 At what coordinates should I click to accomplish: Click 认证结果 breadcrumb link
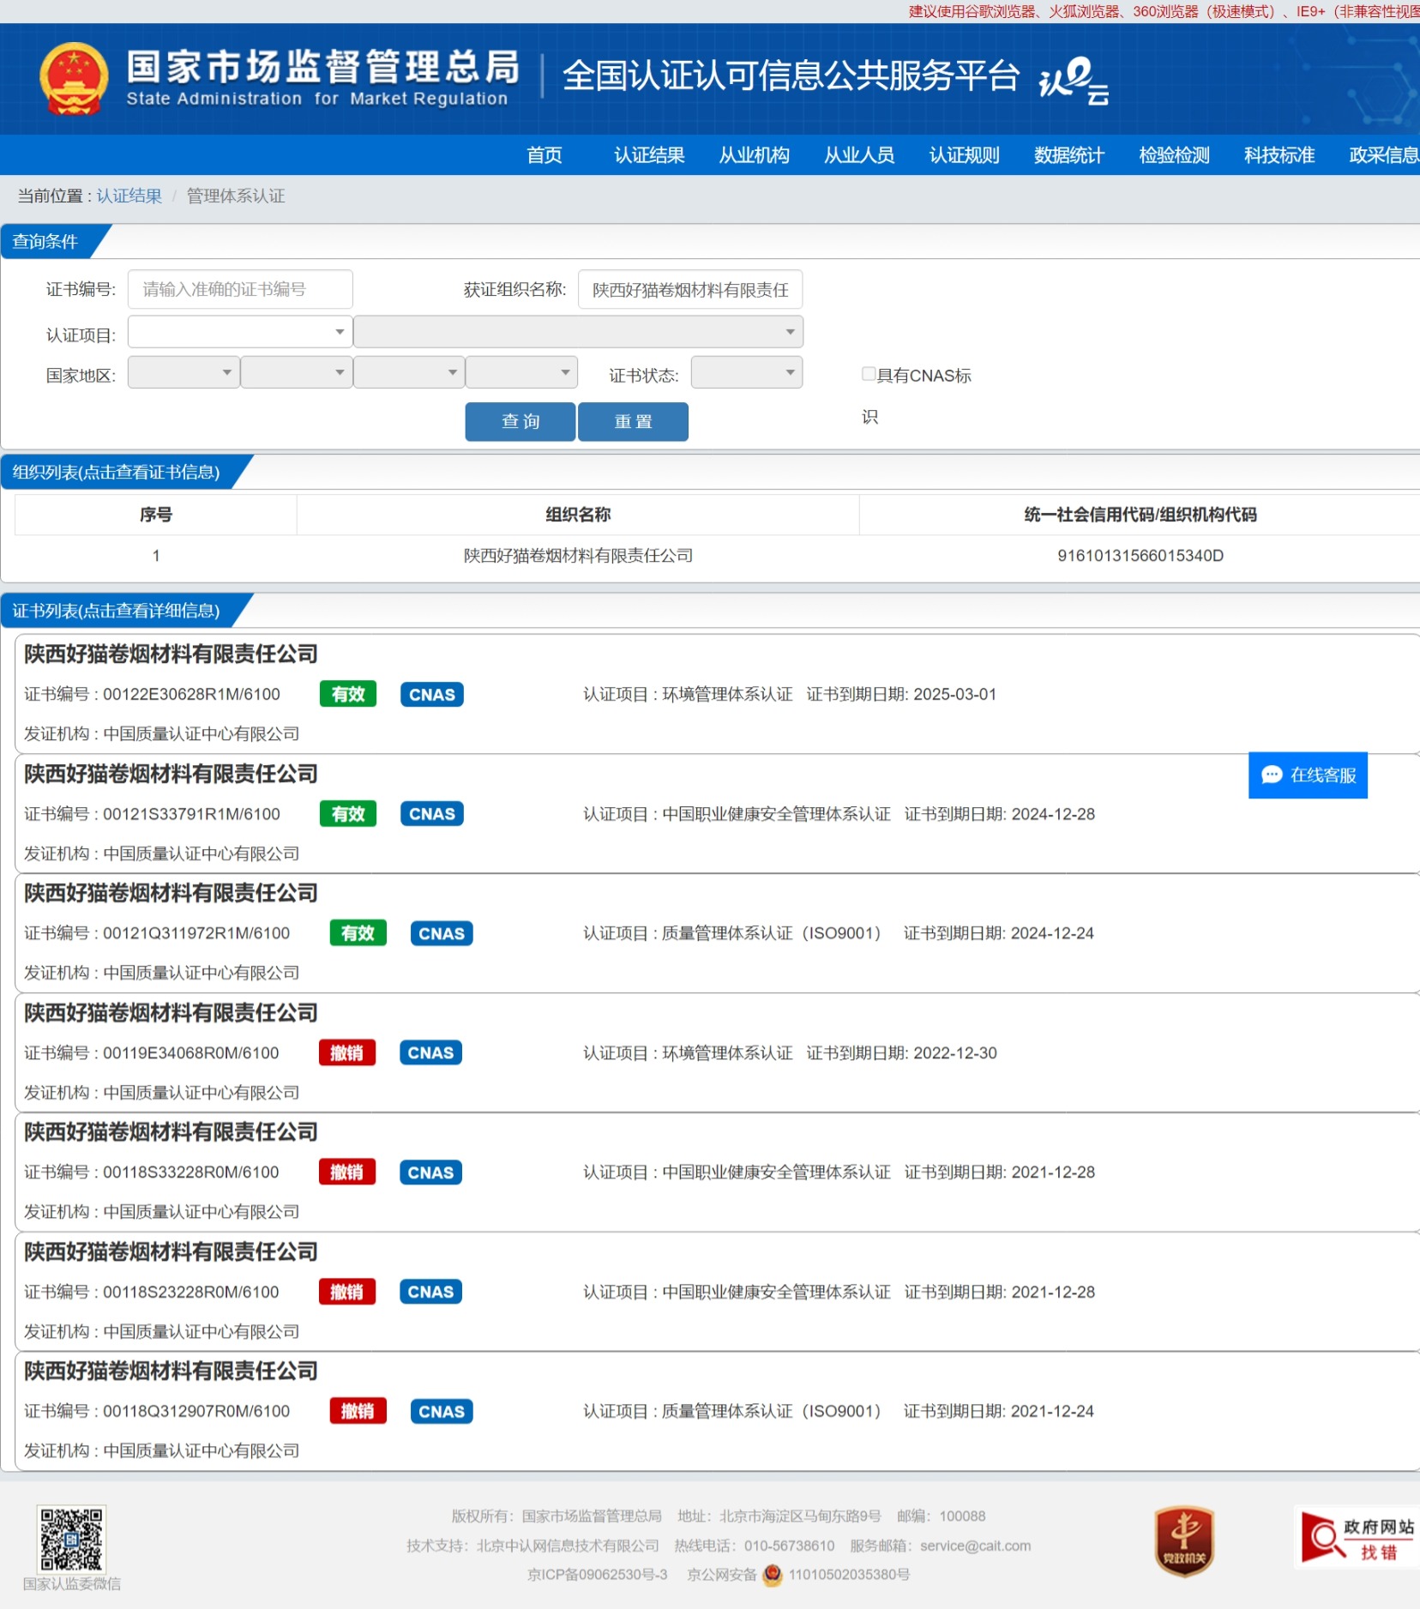(129, 196)
